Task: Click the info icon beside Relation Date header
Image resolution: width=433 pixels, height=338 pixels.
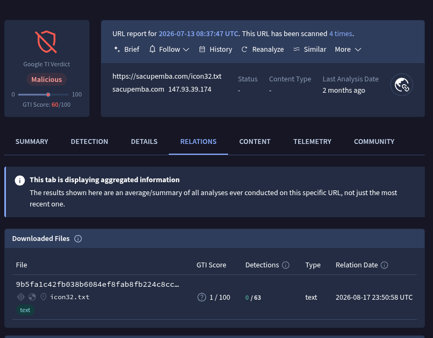Action: pos(384,265)
